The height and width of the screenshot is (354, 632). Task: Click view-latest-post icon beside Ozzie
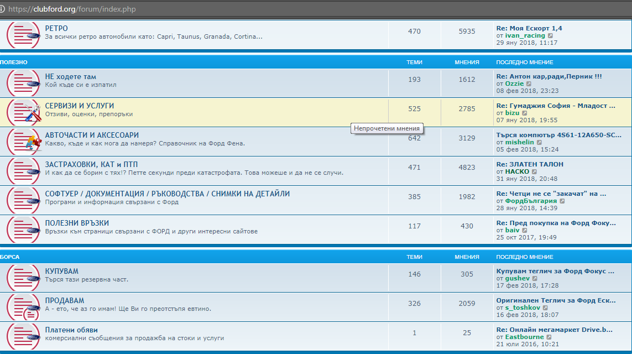pyautogui.click(x=529, y=84)
